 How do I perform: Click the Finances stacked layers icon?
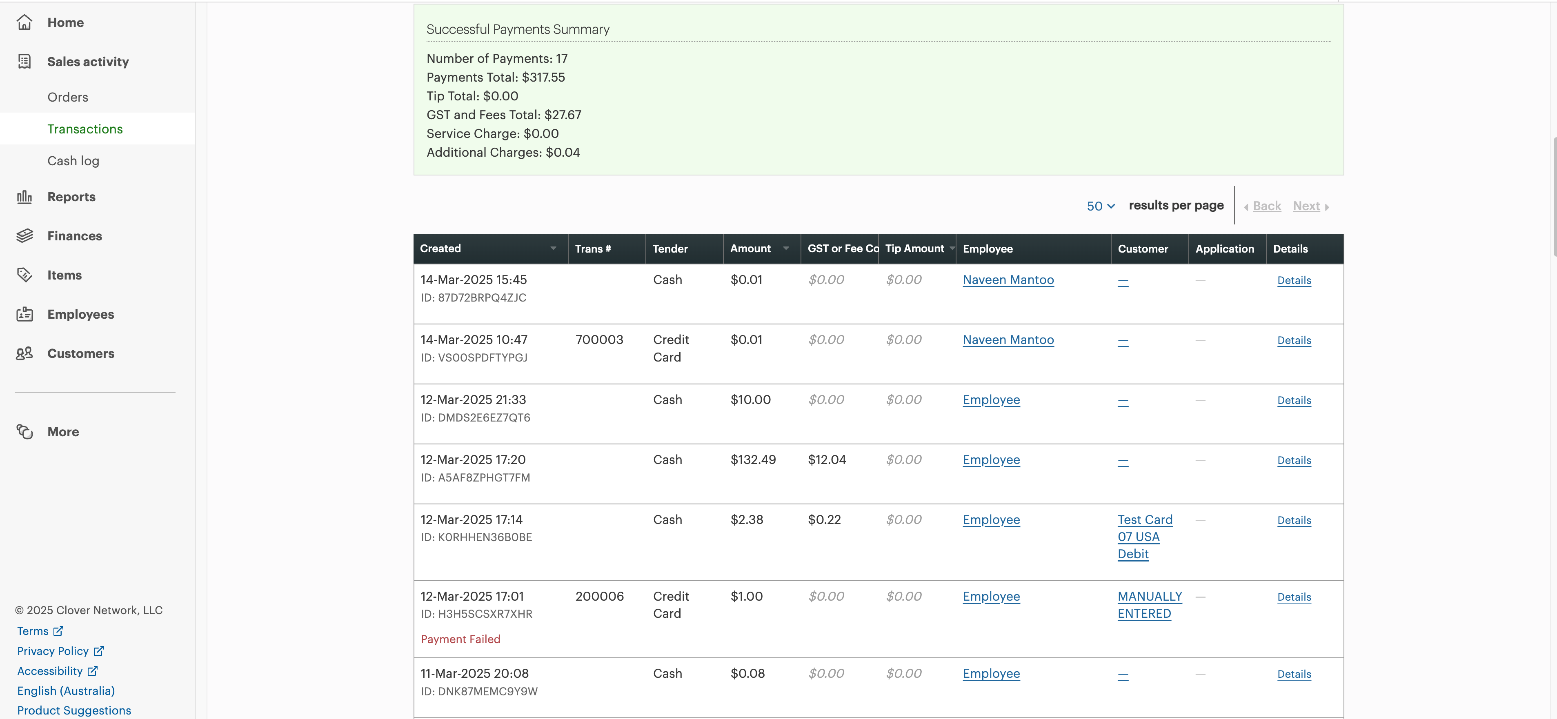coord(24,235)
